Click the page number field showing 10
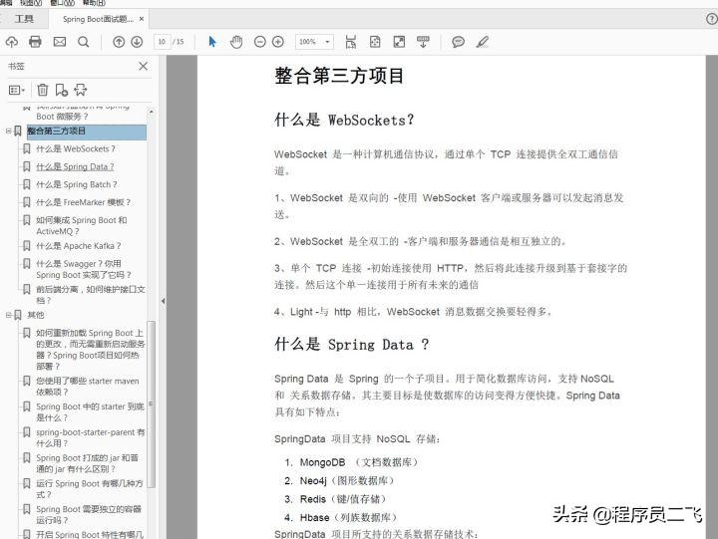718x539 pixels. (162, 42)
